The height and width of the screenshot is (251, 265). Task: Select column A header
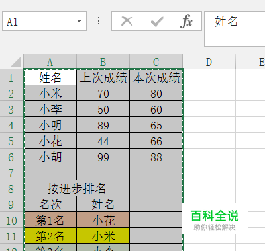[50, 62]
